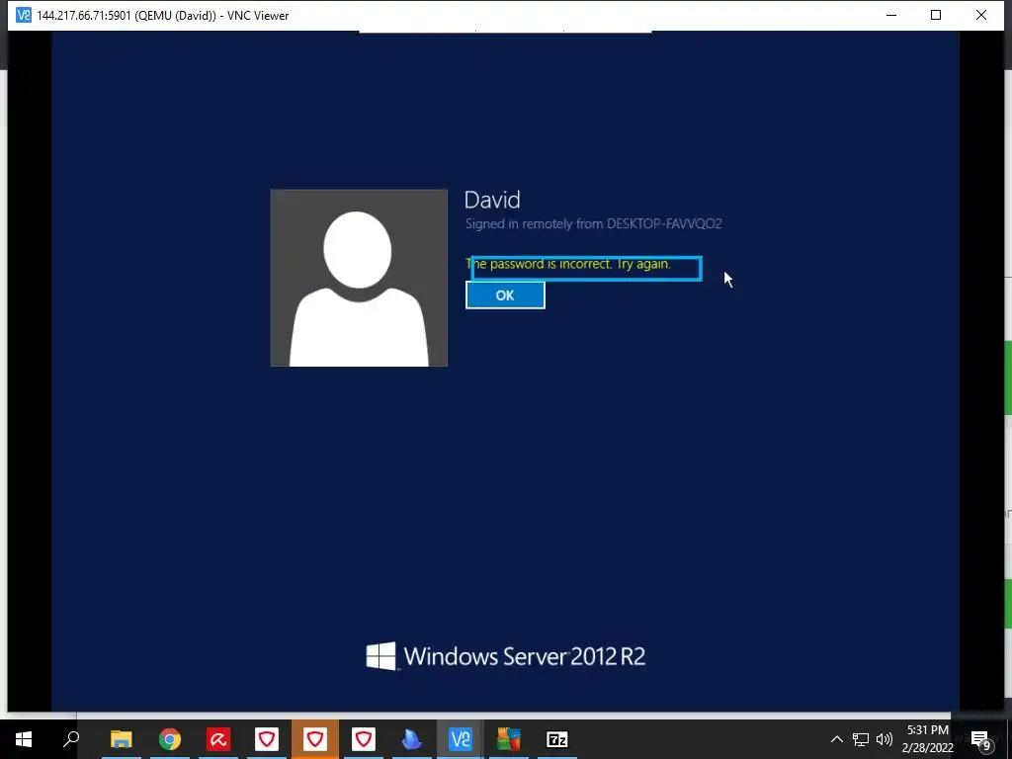The image size is (1012, 759).
Task: Minimize the VNC Viewer window
Action: point(891,15)
